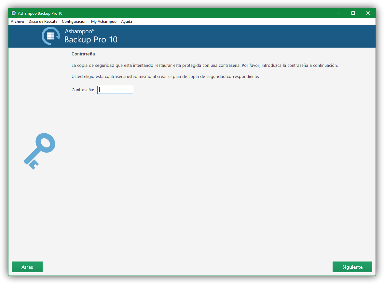The width and height of the screenshot is (384, 284).
Task: Close the Ashampoo Backup Pro window
Action: pyautogui.click(x=368, y=13)
